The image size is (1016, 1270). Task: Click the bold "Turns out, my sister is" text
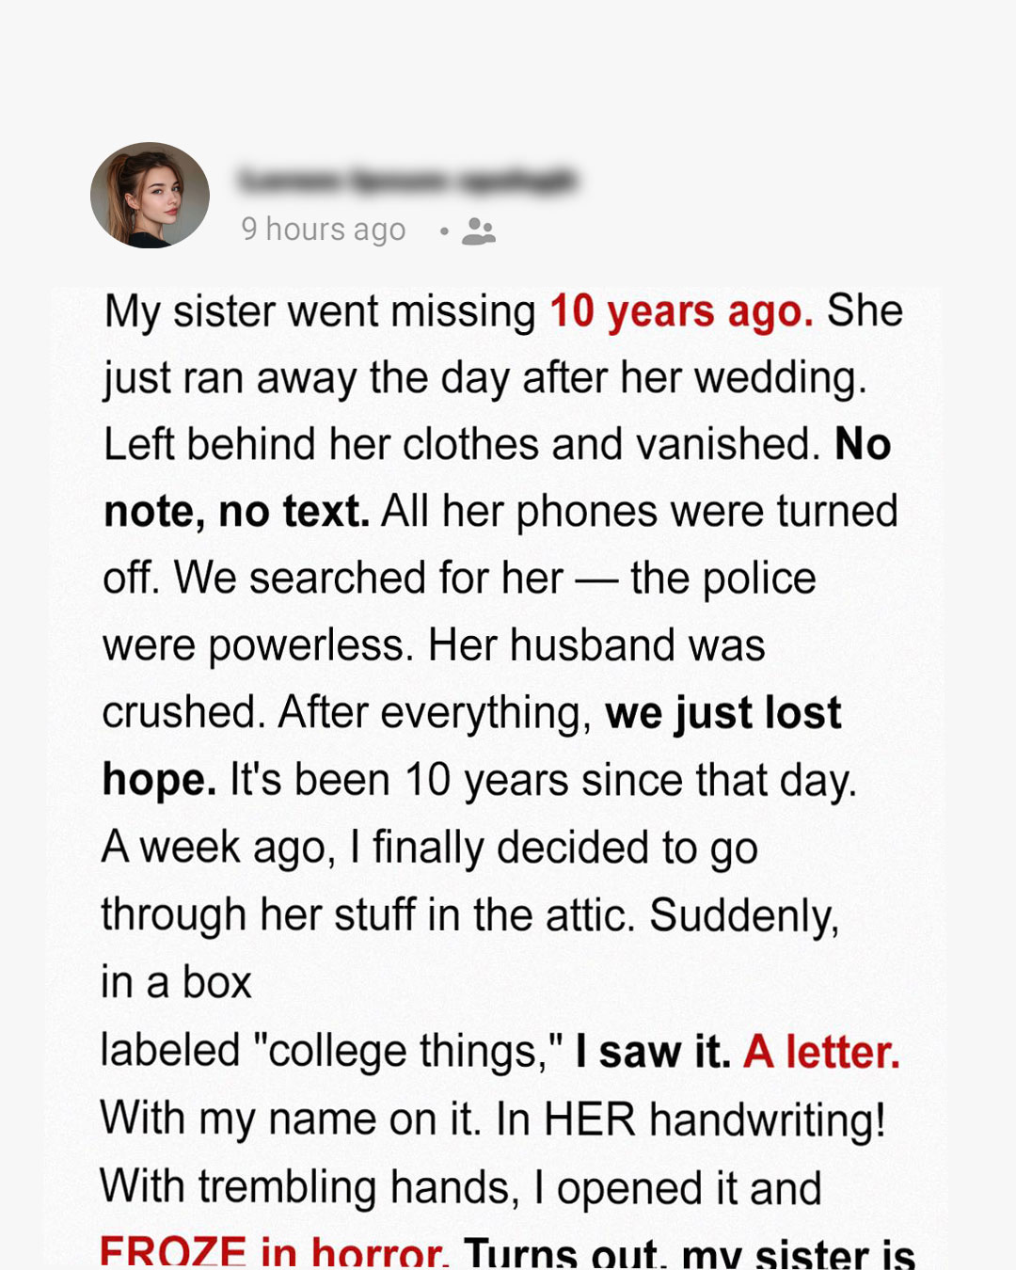click(x=690, y=1253)
